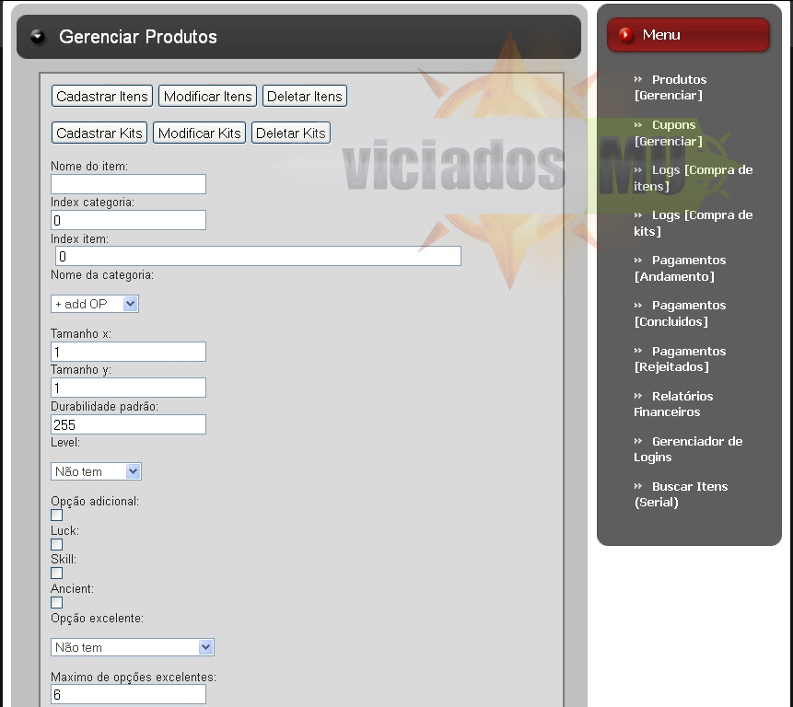Tick the Ancient checkbox
This screenshot has width=793, height=707.
pyautogui.click(x=57, y=602)
